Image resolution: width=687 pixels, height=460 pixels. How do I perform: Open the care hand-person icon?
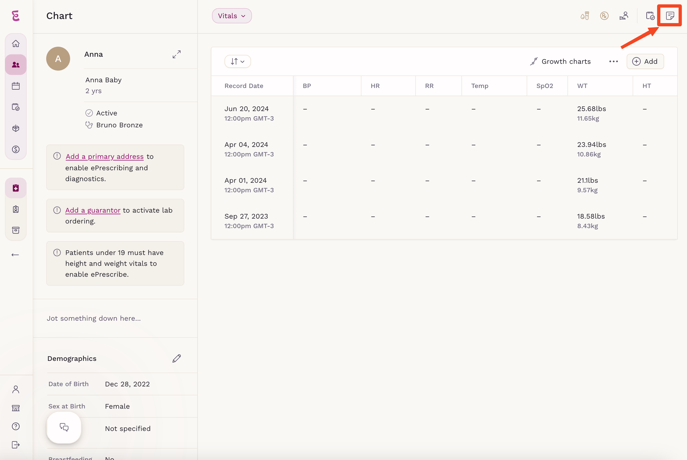(x=624, y=16)
